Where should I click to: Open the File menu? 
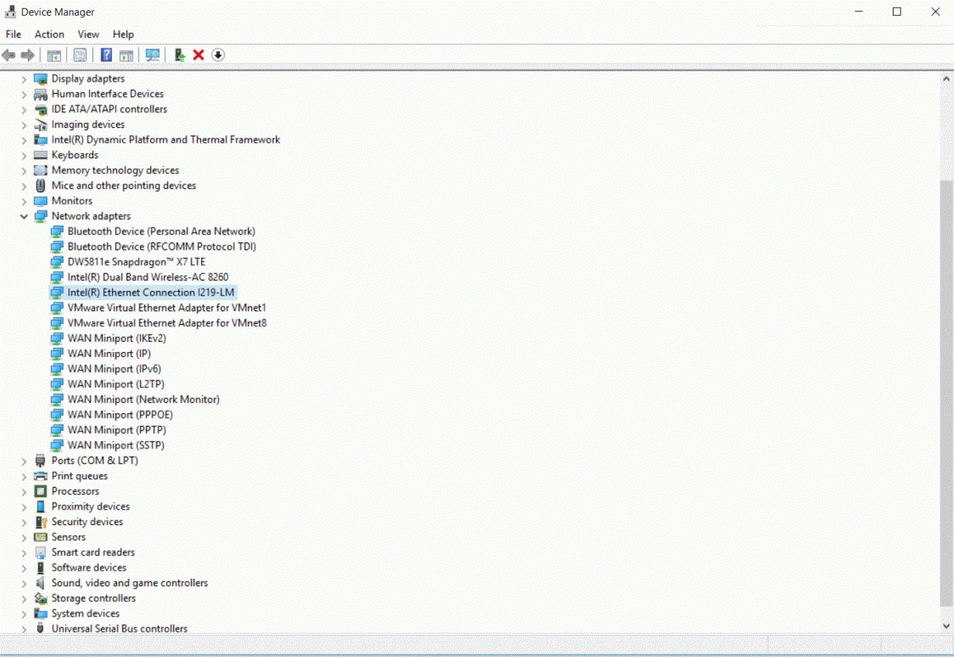coord(14,34)
